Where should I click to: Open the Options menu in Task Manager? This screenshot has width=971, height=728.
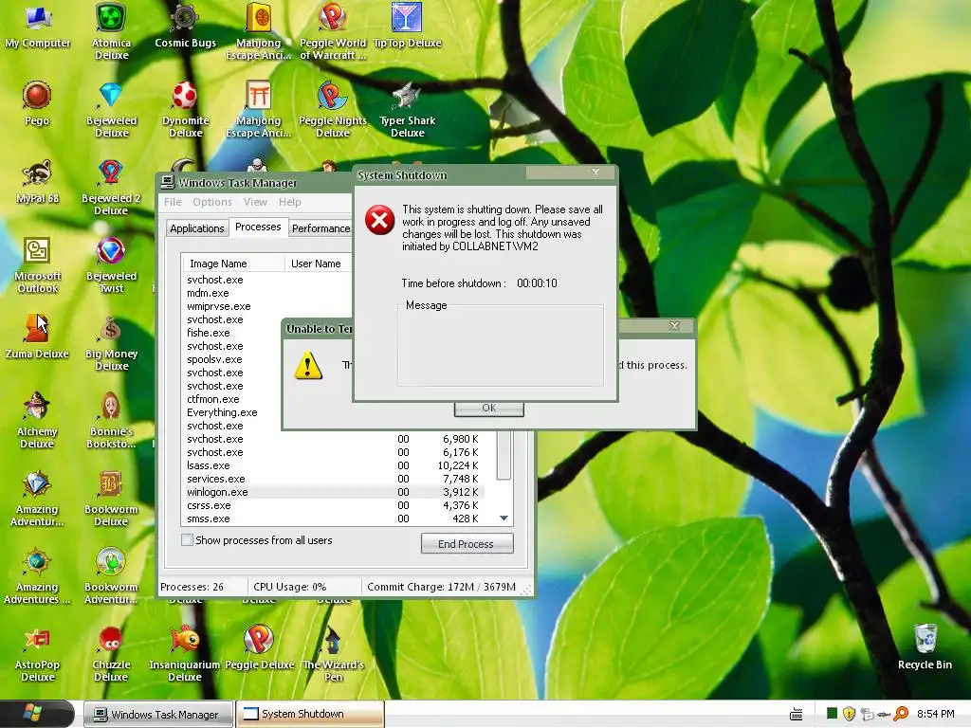click(x=211, y=202)
